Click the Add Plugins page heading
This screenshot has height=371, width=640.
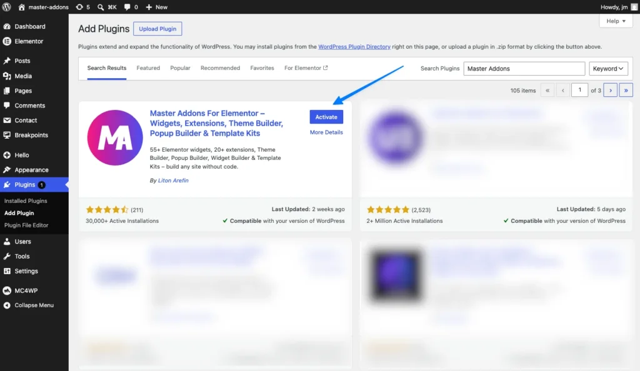tap(104, 29)
